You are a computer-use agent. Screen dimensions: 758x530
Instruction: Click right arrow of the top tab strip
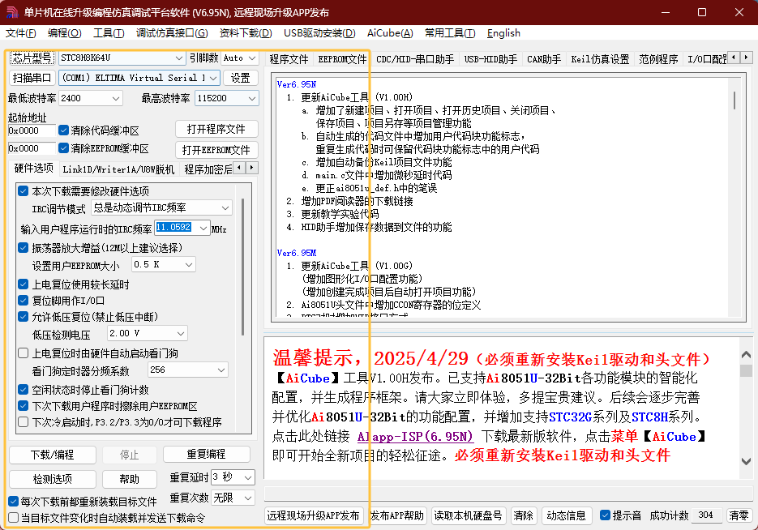click(x=747, y=58)
